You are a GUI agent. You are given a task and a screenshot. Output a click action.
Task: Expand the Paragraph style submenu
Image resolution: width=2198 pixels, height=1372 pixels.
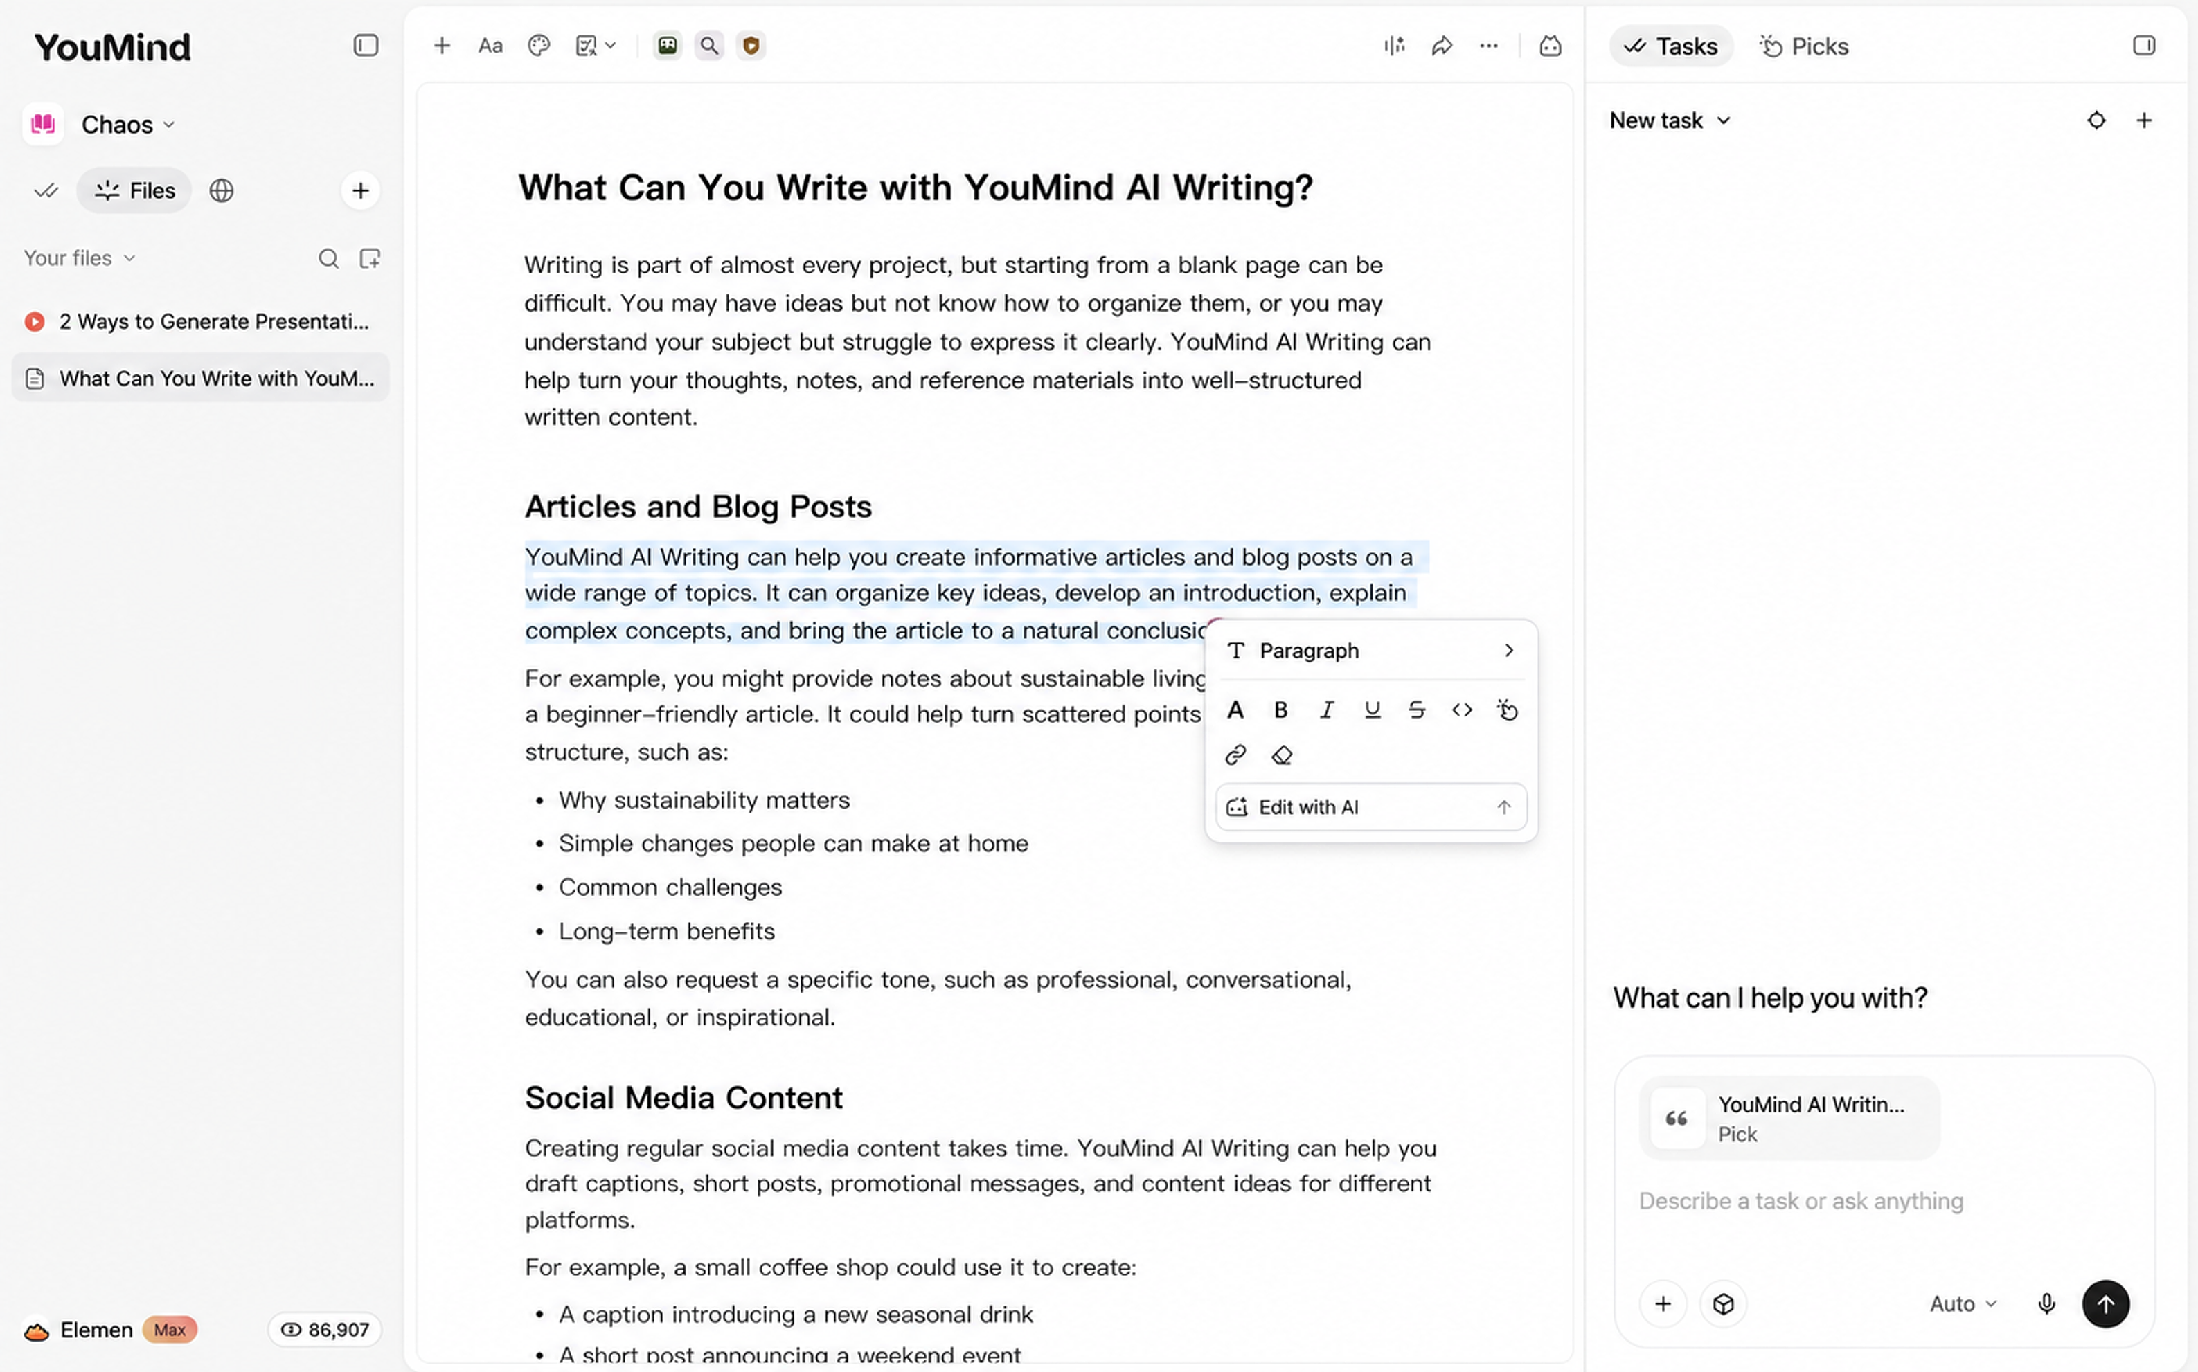tap(1370, 651)
